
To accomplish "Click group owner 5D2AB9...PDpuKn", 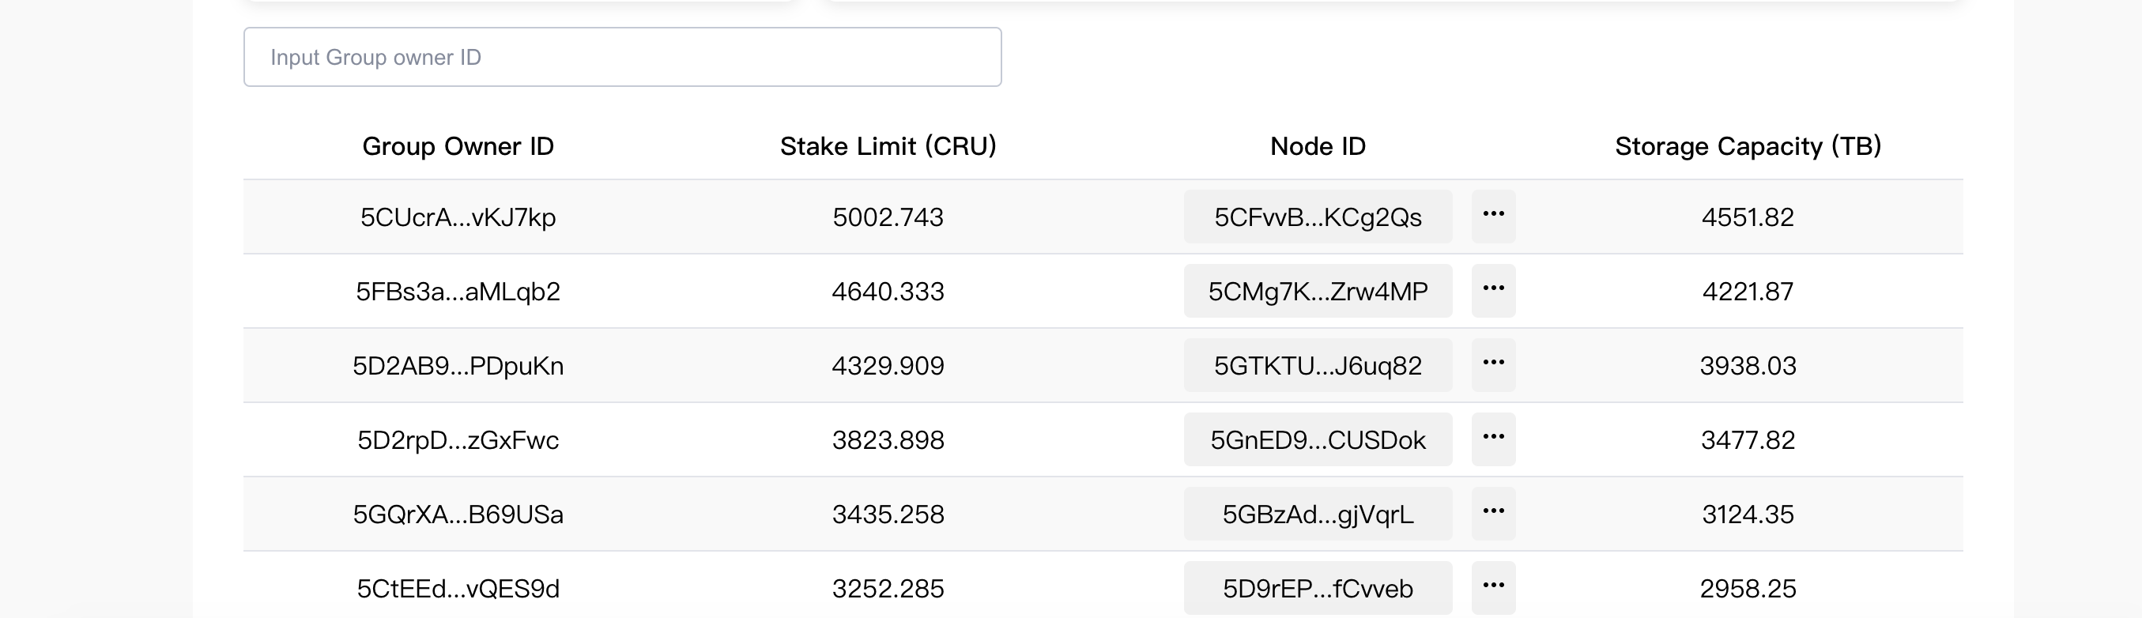I will (x=458, y=365).
